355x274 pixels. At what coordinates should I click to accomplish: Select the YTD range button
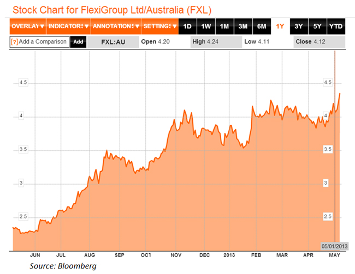click(337, 26)
